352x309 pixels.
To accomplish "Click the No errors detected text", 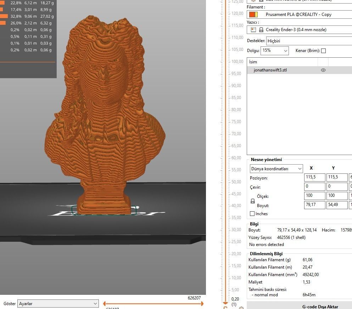I will coord(267,245).
